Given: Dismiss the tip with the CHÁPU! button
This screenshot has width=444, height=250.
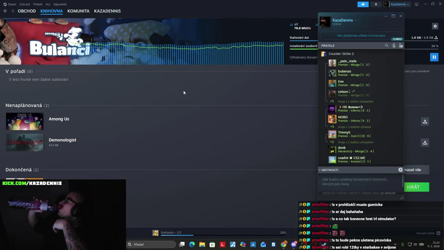Looking at the screenshot, I should [397, 39].
